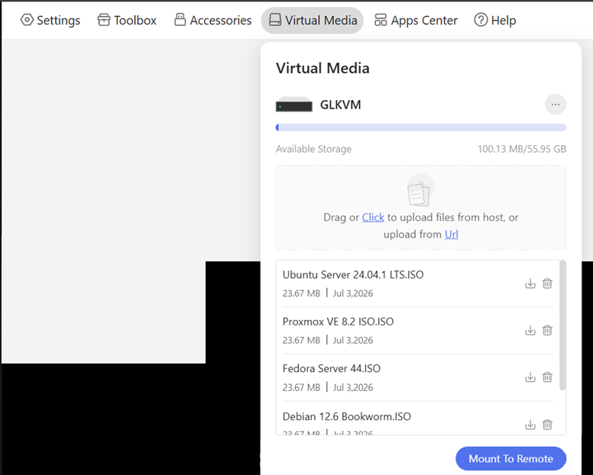Click the file list scrollbar
593x475 pixels.
click(x=562, y=325)
